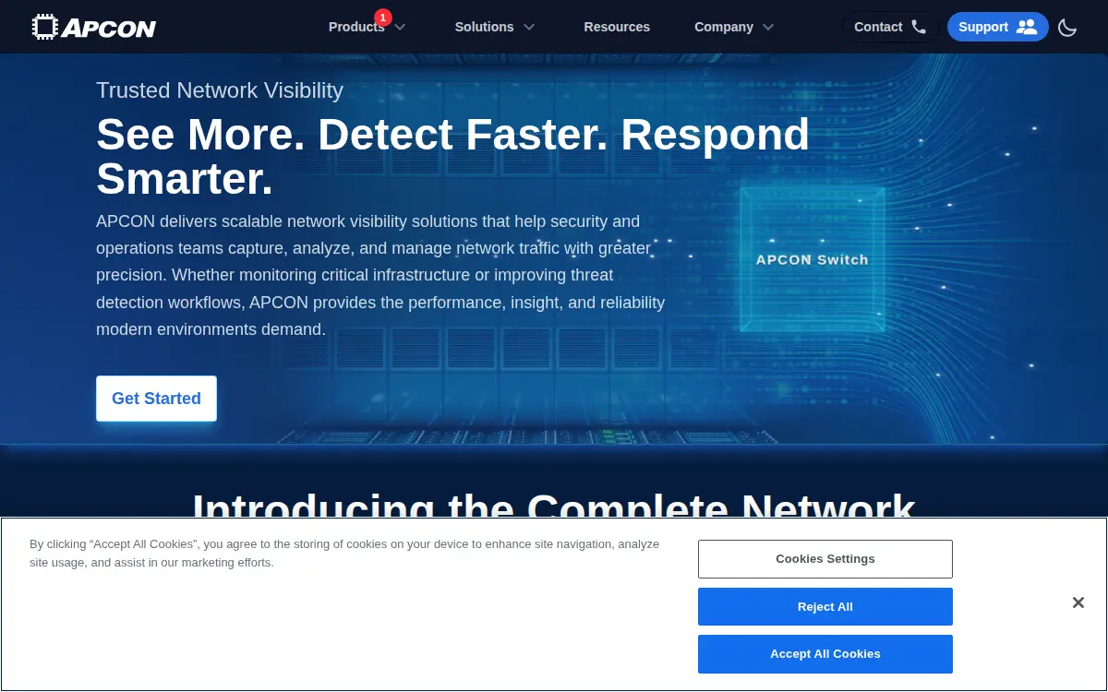Click the headline 'See More. Detect Faster. Respond Smarter.'
1108x692 pixels.
click(452, 156)
